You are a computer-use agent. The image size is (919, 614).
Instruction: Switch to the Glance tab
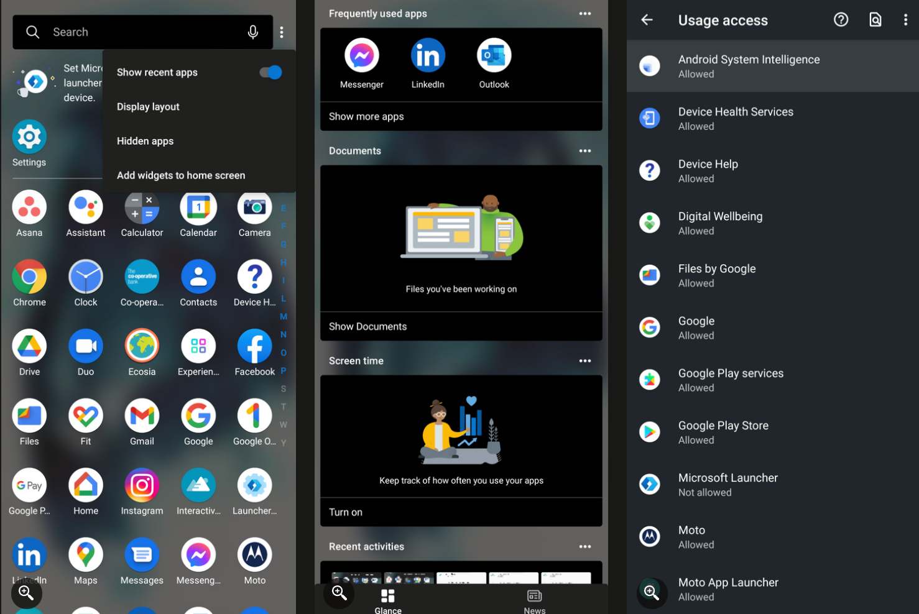coord(388,601)
